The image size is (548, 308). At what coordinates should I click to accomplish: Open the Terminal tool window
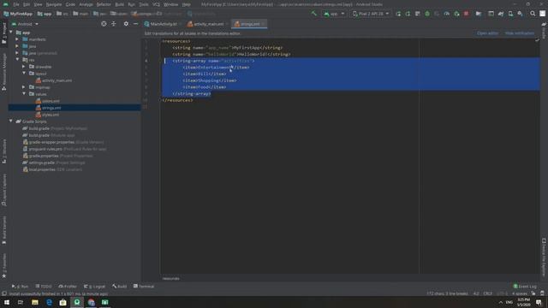point(144,287)
